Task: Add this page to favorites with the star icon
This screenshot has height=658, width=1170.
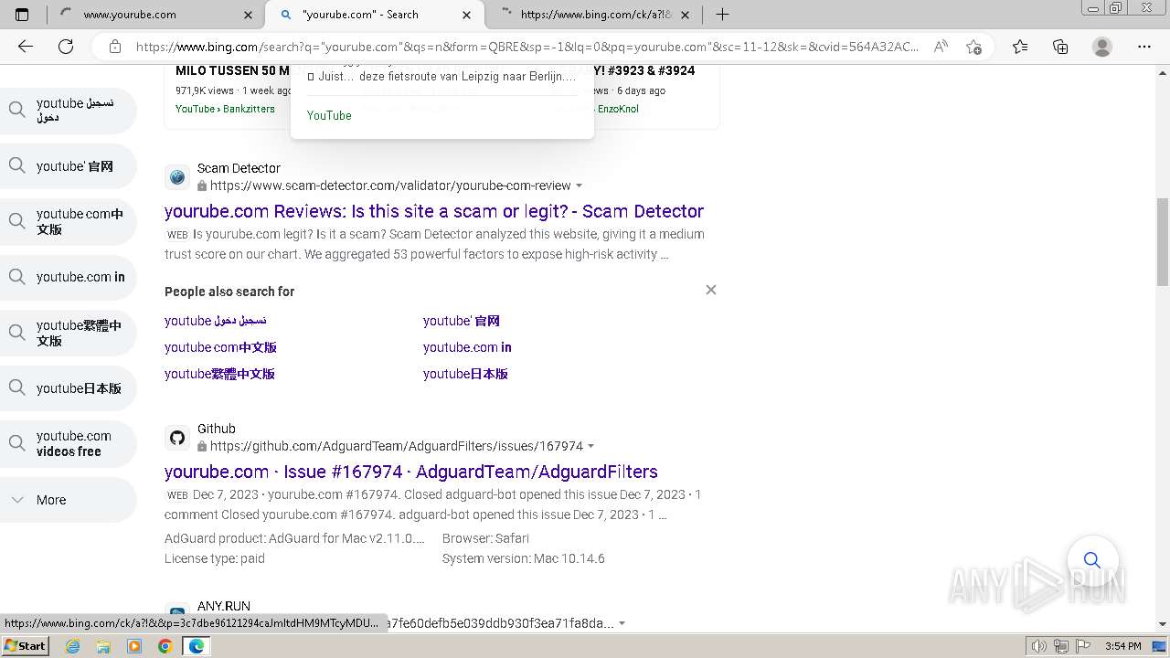Action: 973,47
